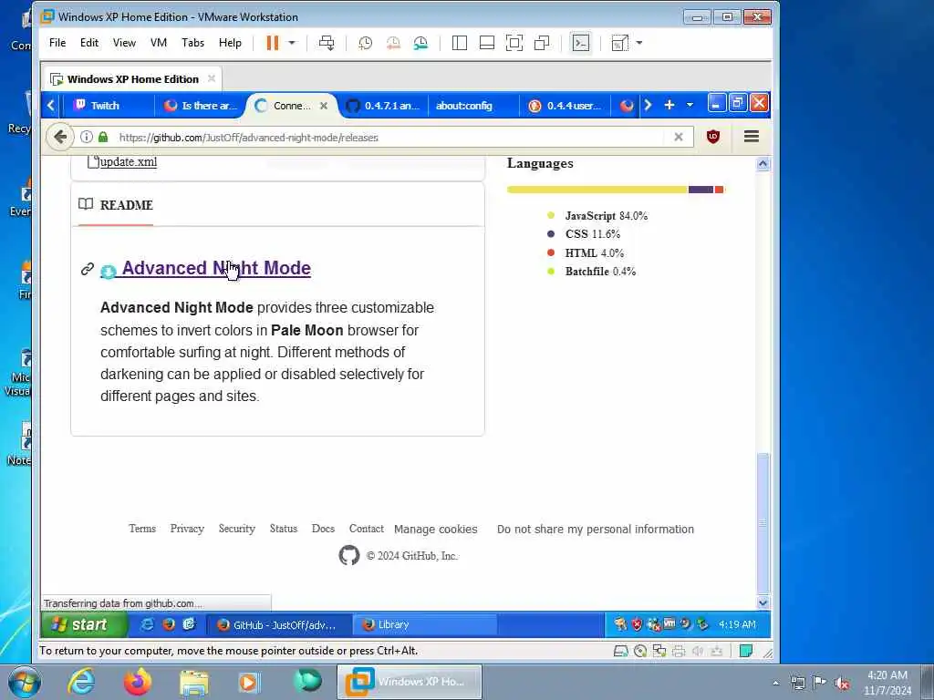Stop loading with the address bar X
This screenshot has height=700, width=934.
[679, 137]
